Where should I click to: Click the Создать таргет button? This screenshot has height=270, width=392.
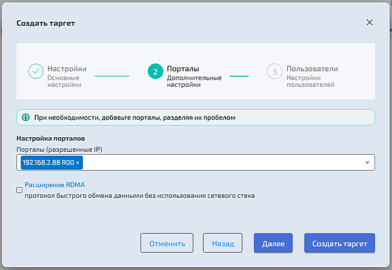[339, 243]
